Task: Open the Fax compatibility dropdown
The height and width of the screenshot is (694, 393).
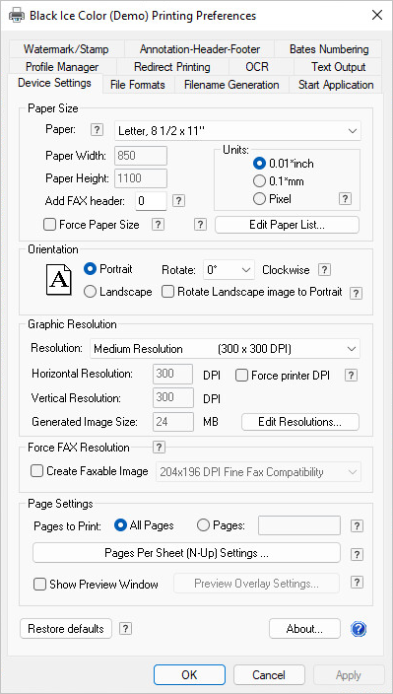Action: [258, 472]
